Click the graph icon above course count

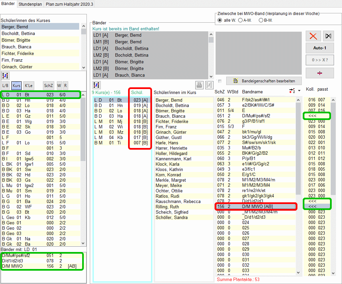point(96,85)
